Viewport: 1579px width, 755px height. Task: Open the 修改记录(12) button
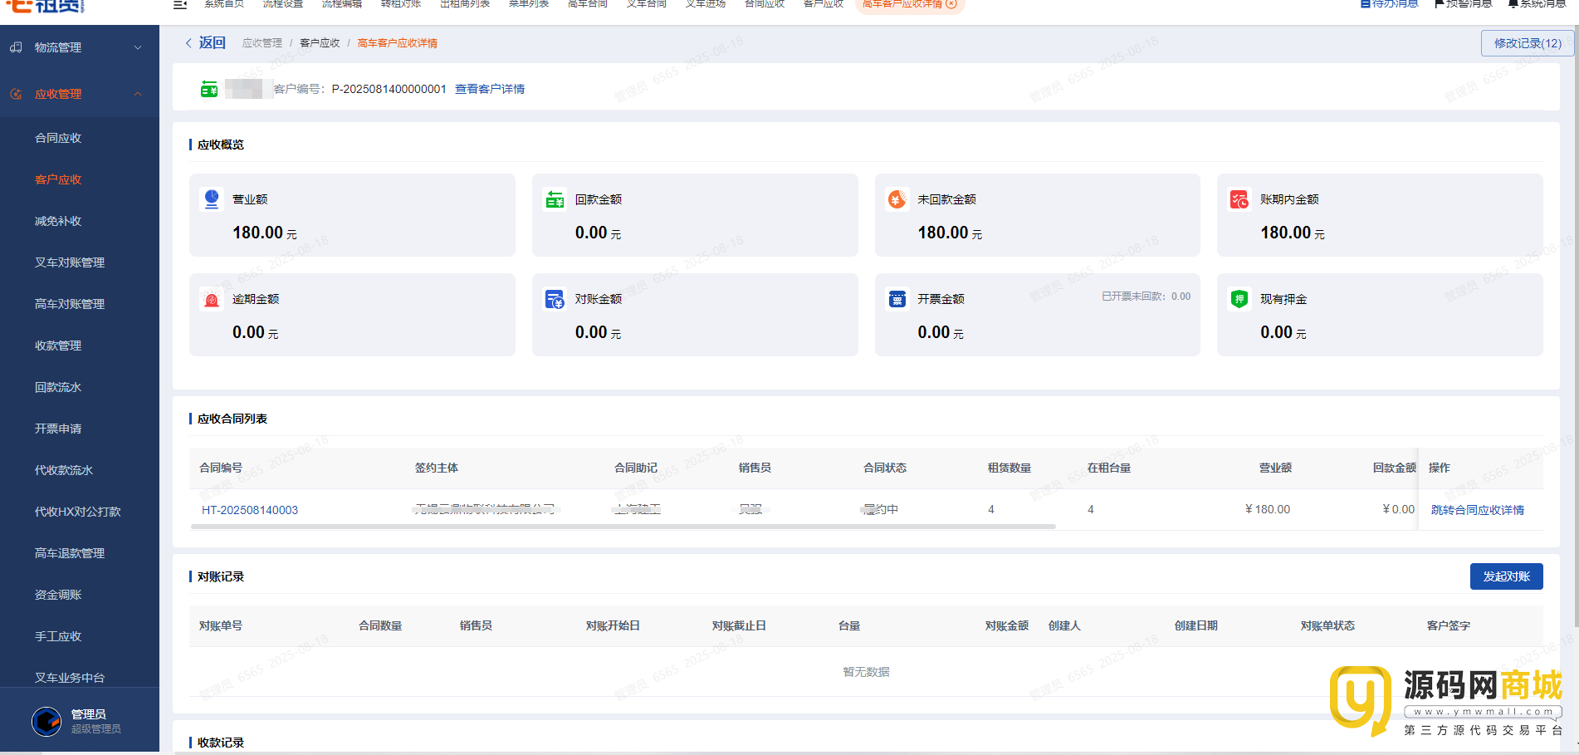point(1527,43)
